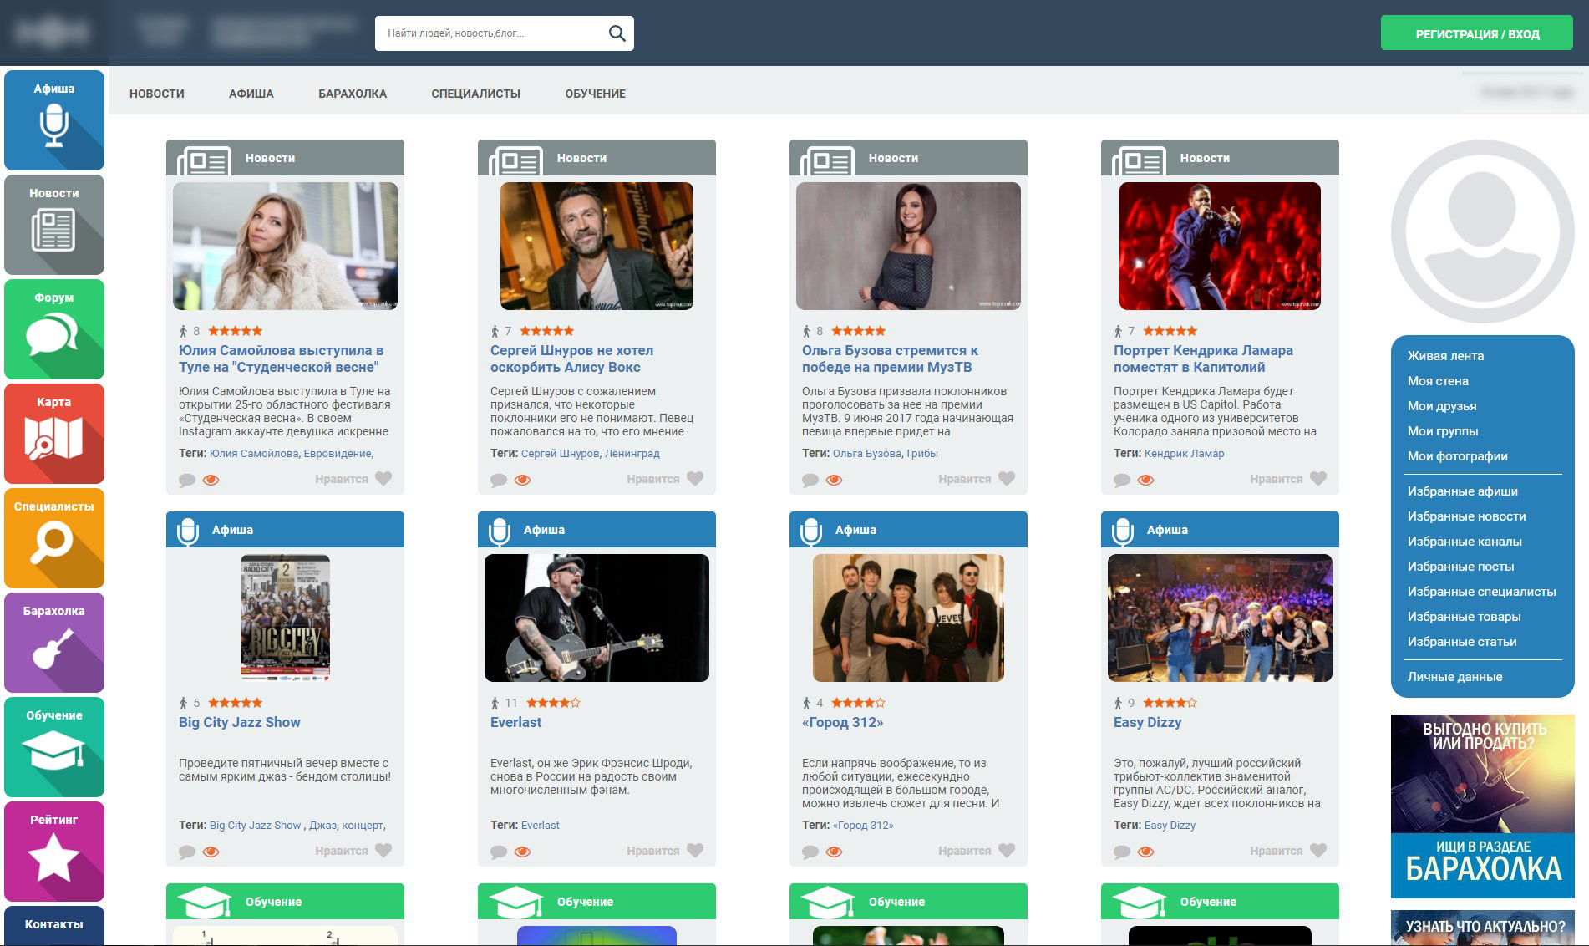This screenshot has width=1589, height=946.
Task: Click comment bubble on Сергей Шнуров card
Action: coord(499,480)
